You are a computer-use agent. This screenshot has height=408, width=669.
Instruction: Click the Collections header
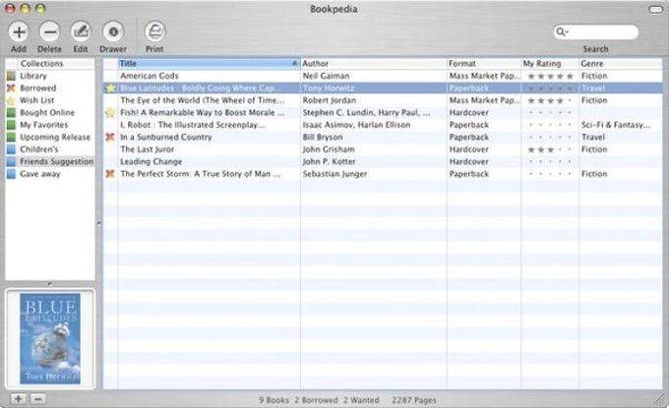50,64
